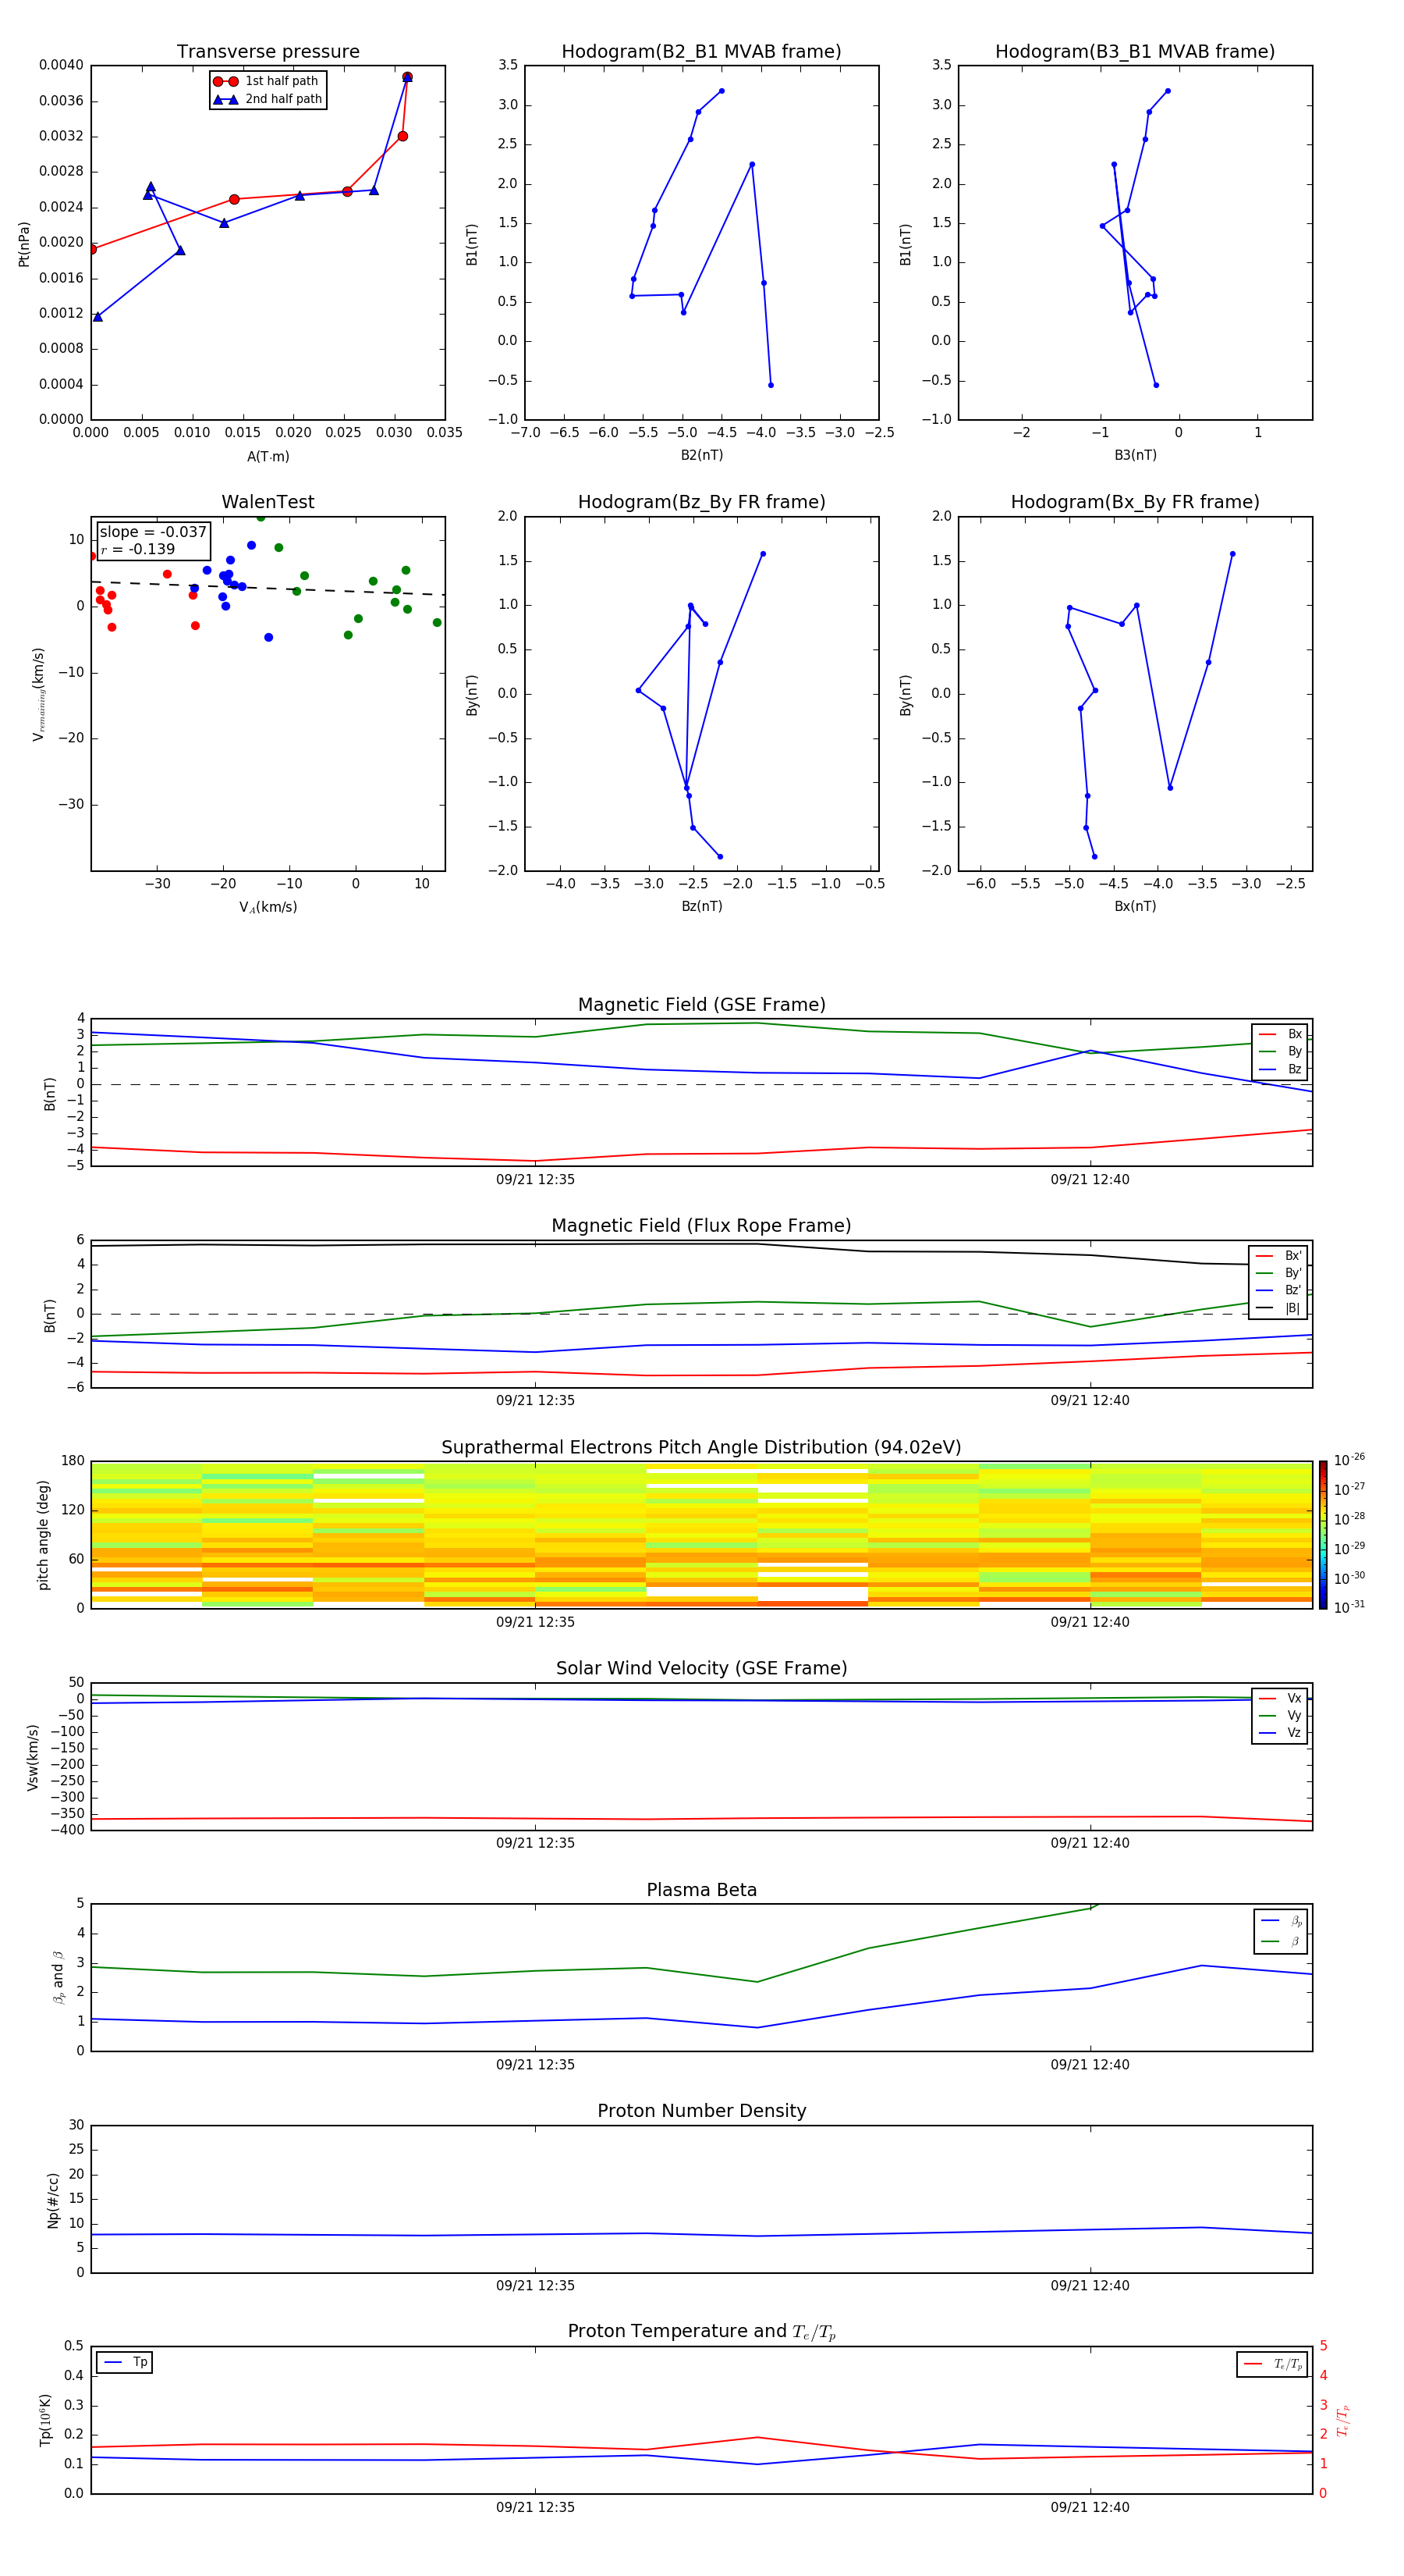
Task: Click the 10^-31 colorbar tick label
Action: pos(1349,1607)
